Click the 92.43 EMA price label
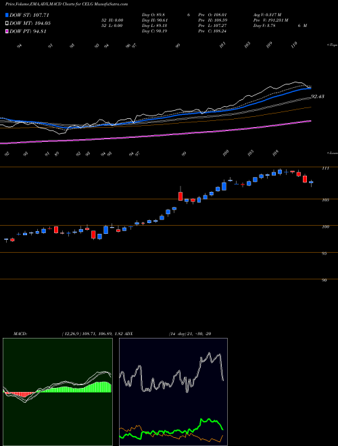338x446 pixels. 318,97
